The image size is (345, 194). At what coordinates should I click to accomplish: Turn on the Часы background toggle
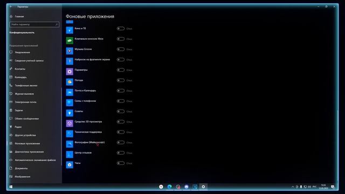click(x=121, y=163)
